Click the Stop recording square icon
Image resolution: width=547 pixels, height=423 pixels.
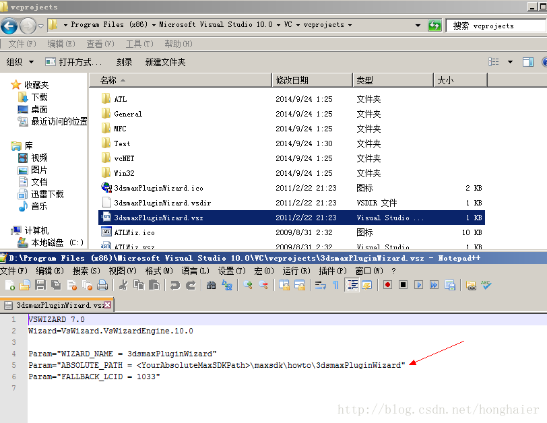(x=403, y=285)
